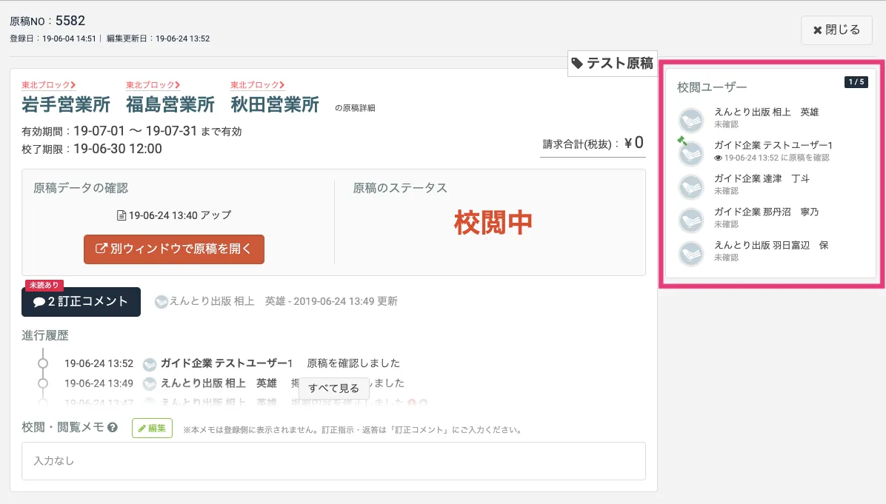Select reviewer name ガイド企業 那丹沼 寧乃

(766, 212)
